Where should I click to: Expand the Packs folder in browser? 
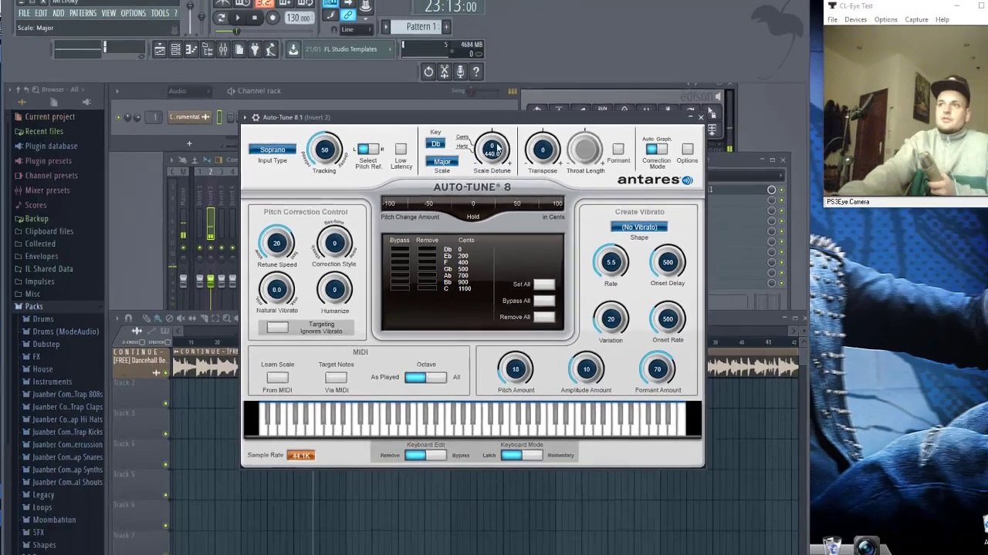pos(34,307)
